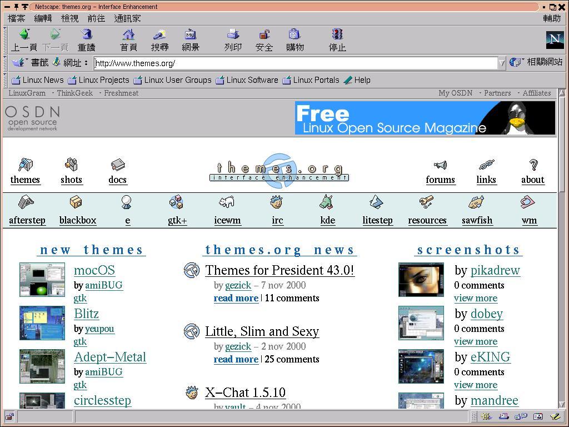Open the Linux News bookmark folder

click(37, 80)
